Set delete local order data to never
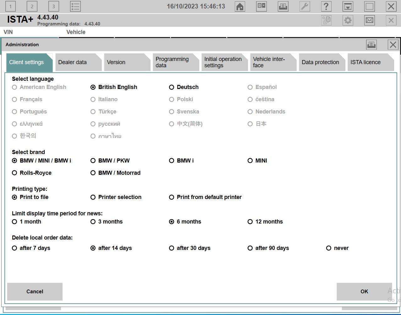The width and height of the screenshot is (401, 315). (x=338, y=248)
